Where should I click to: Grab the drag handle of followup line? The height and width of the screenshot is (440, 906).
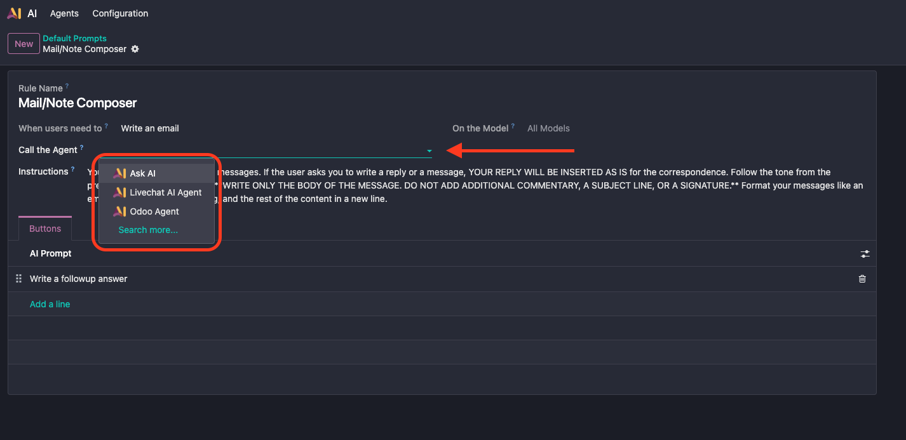[x=18, y=279]
